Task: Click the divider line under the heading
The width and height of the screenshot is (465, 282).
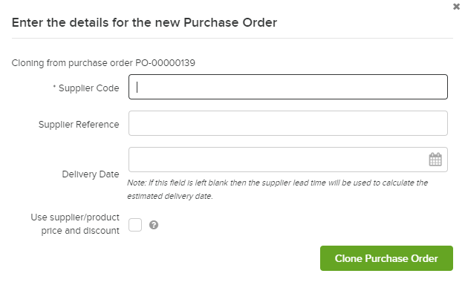Action: [232, 38]
